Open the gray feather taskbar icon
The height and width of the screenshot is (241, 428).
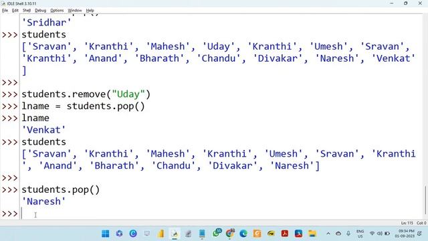point(188,234)
